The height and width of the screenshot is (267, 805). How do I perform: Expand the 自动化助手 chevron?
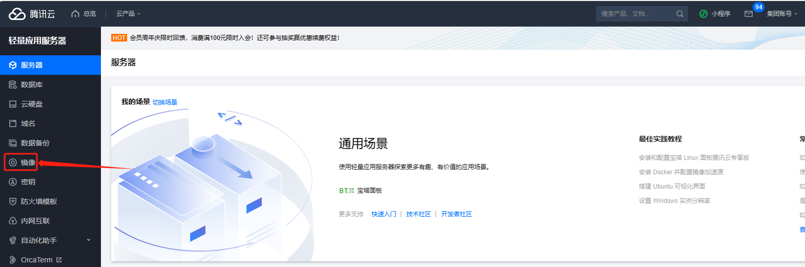(x=89, y=240)
